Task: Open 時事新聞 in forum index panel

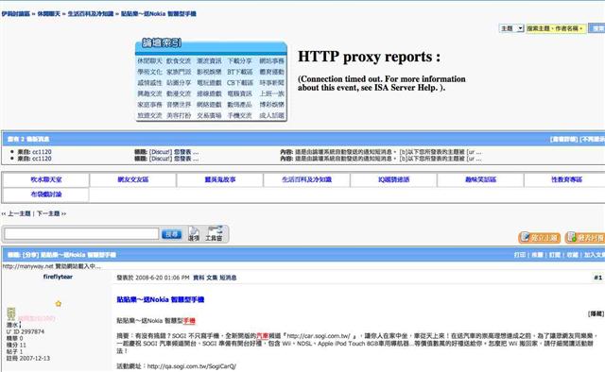Action: click(271, 83)
